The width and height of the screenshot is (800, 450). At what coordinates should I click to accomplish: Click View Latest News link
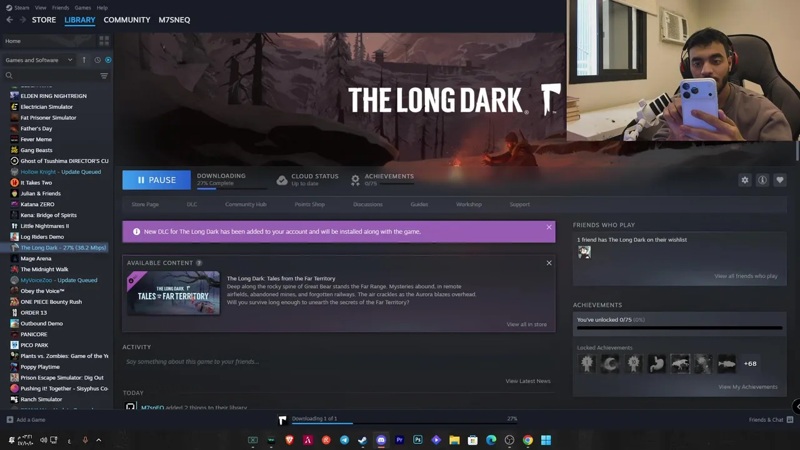[528, 381]
